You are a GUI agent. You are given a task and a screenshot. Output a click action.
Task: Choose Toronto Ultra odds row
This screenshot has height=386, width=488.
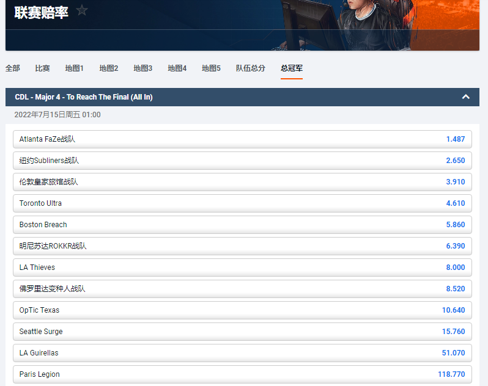click(x=242, y=203)
